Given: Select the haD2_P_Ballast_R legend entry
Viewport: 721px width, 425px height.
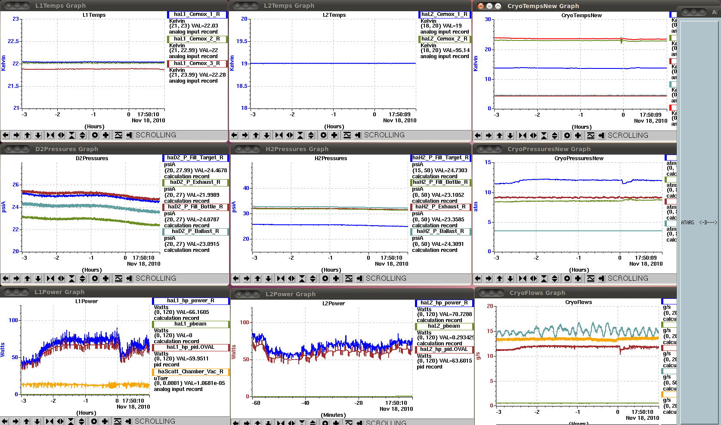Looking at the screenshot, I should pos(195,231).
